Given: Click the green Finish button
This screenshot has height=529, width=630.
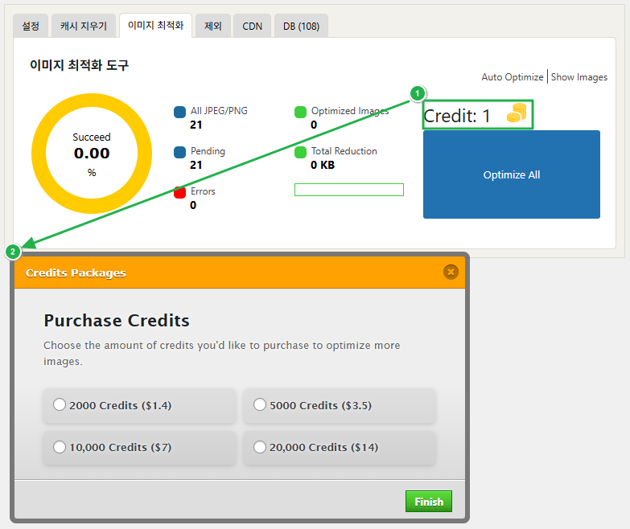Looking at the screenshot, I should click(x=429, y=502).
